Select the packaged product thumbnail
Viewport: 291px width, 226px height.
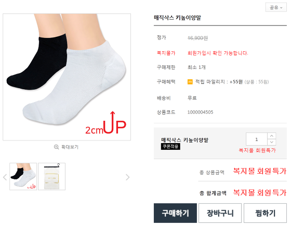(x=52, y=176)
